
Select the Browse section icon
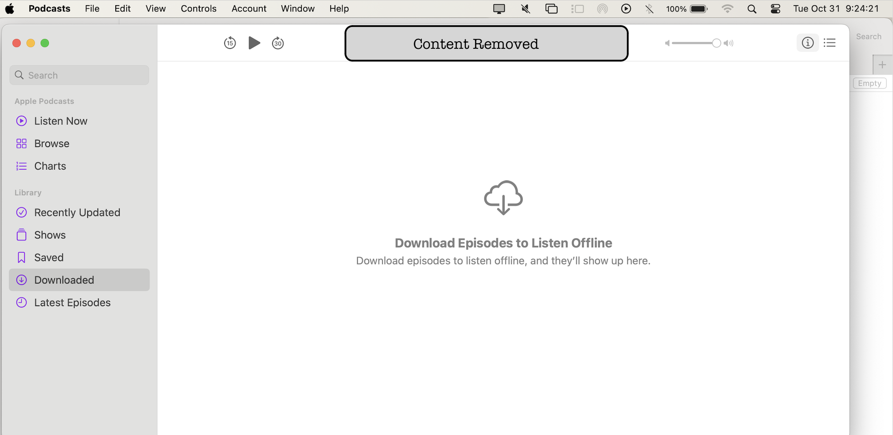[21, 143]
